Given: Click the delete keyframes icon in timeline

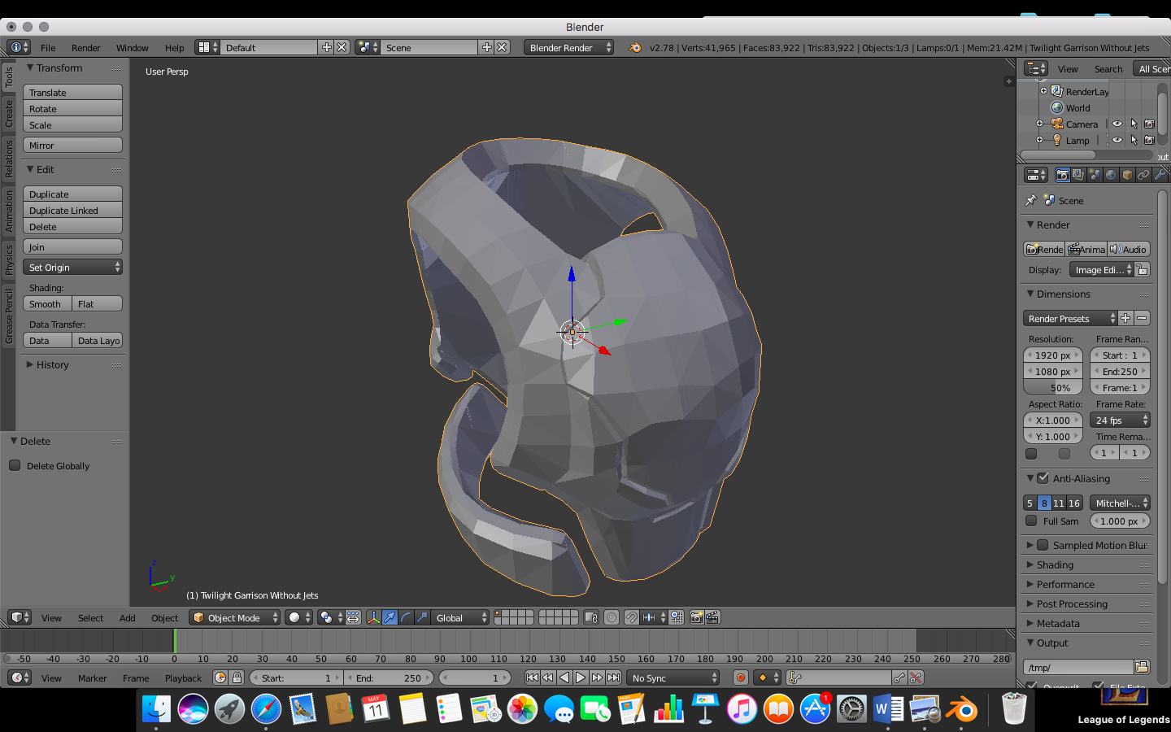Looking at the screenshot, I should pos(916,678).
